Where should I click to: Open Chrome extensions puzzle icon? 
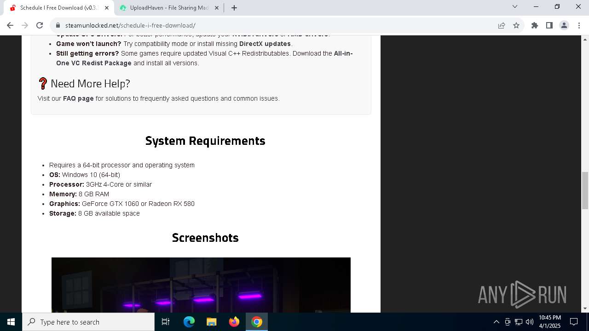click(x=535, y=25)
